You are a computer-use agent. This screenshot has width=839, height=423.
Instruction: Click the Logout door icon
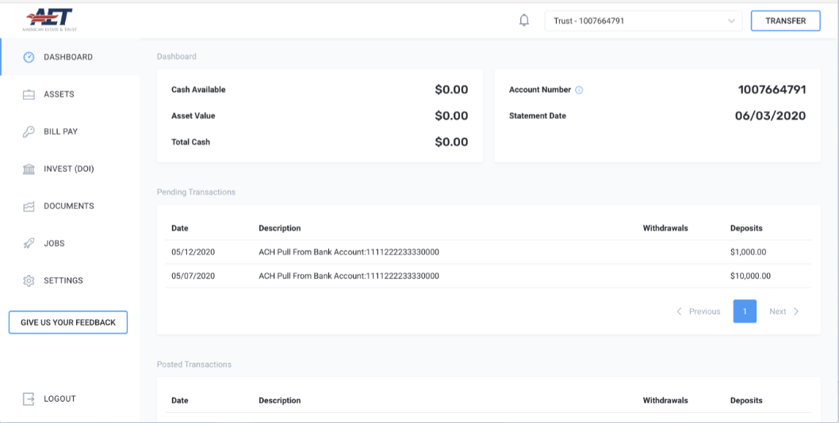pyautogui.click(x=29, y=399)
